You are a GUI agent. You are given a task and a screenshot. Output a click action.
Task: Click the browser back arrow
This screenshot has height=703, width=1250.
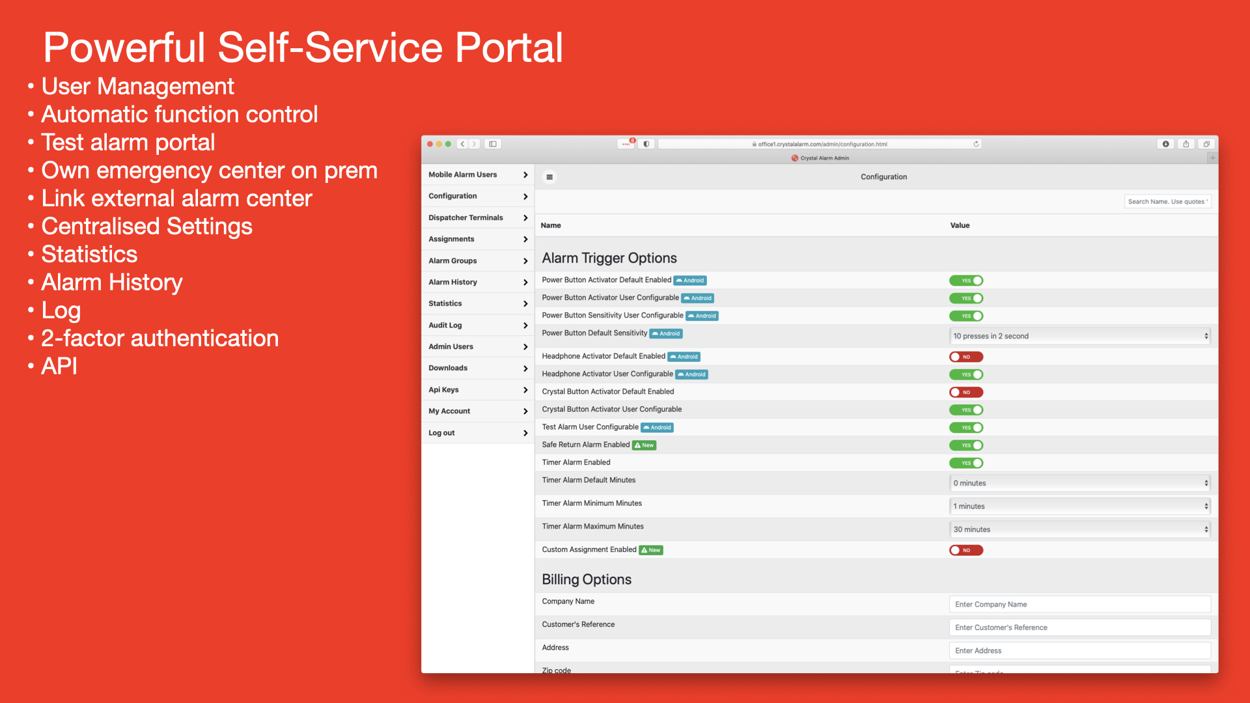pyautogui.click(x=462, y=144)
